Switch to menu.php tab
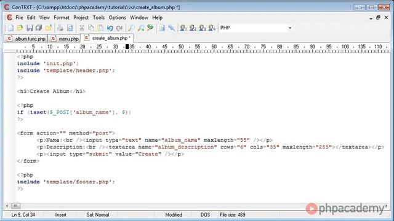The height and width of the screenshot is (221, 394). 65,39
